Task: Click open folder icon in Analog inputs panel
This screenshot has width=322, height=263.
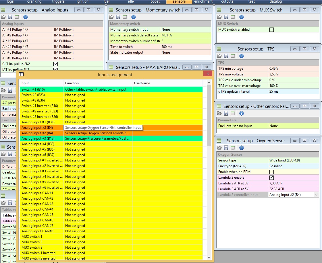Action: pos(3,17)
